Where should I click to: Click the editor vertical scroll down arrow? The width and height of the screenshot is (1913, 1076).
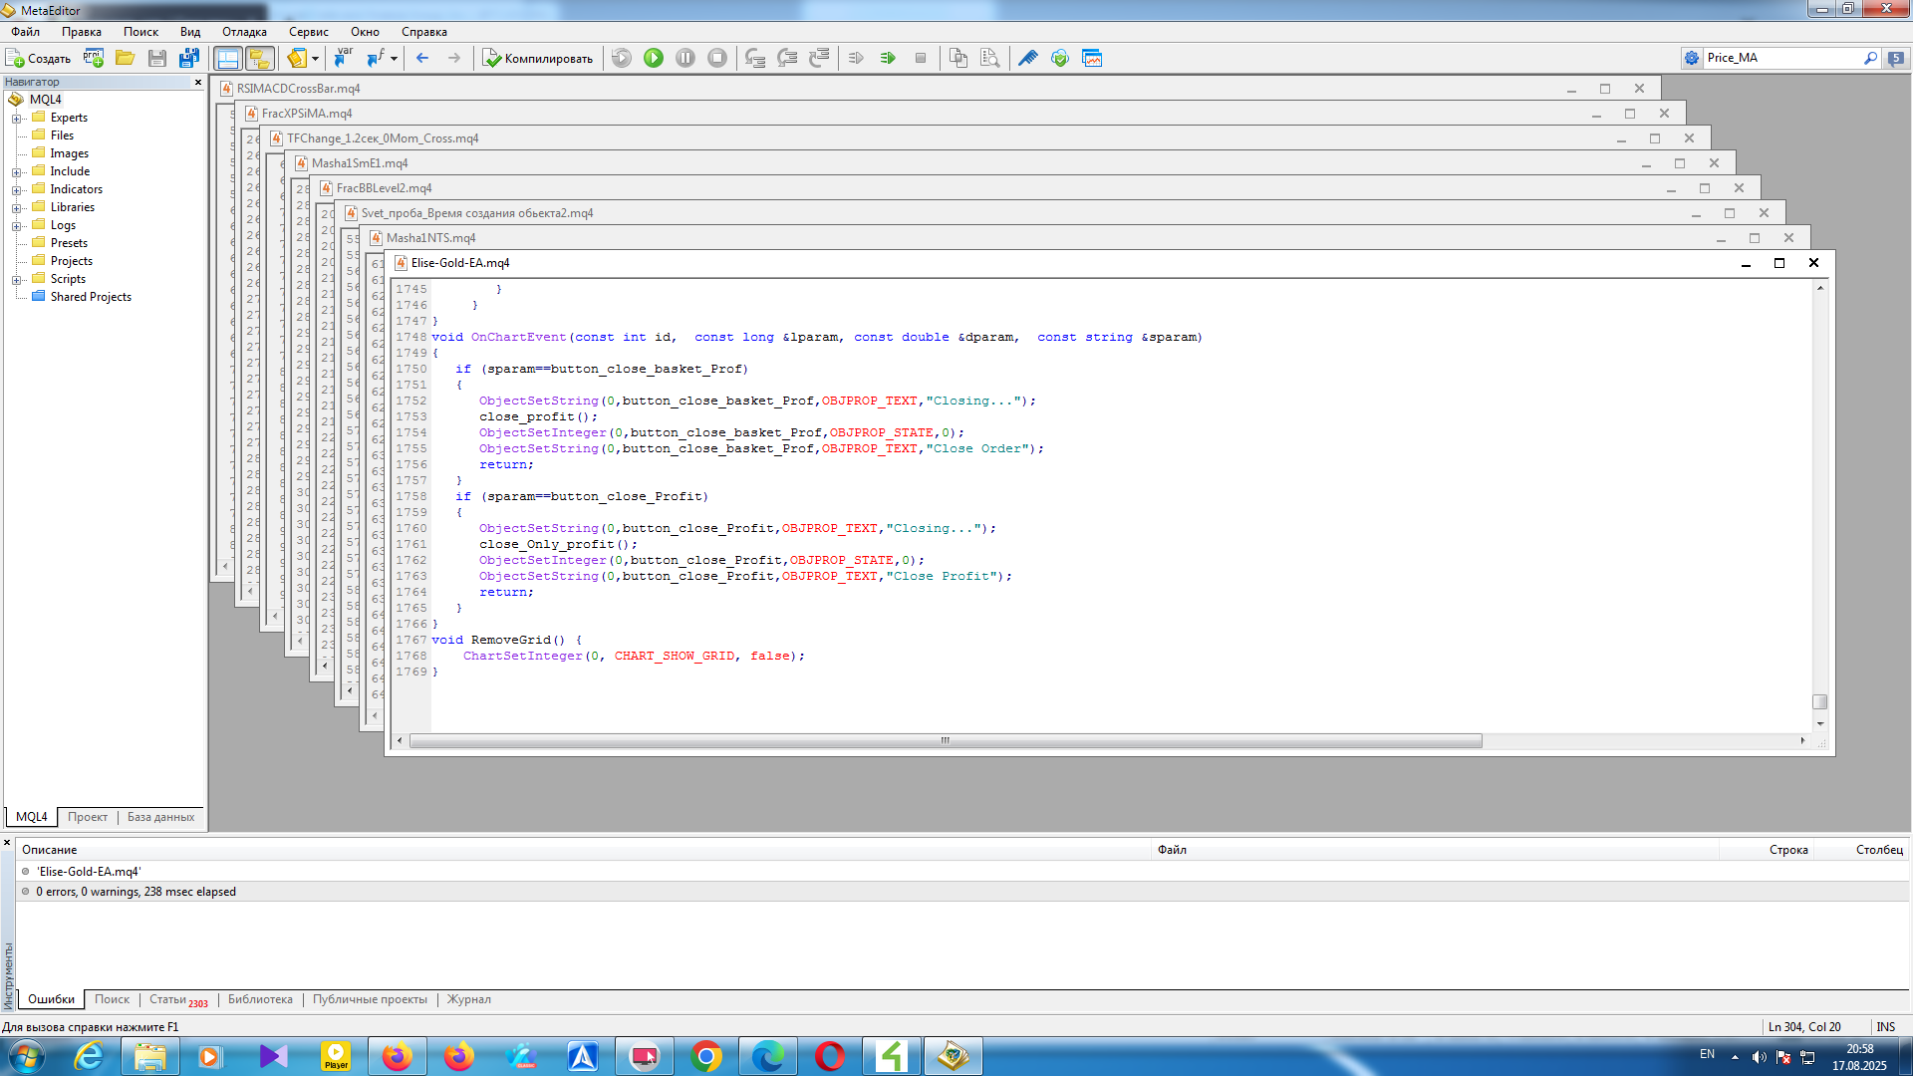1819,724
